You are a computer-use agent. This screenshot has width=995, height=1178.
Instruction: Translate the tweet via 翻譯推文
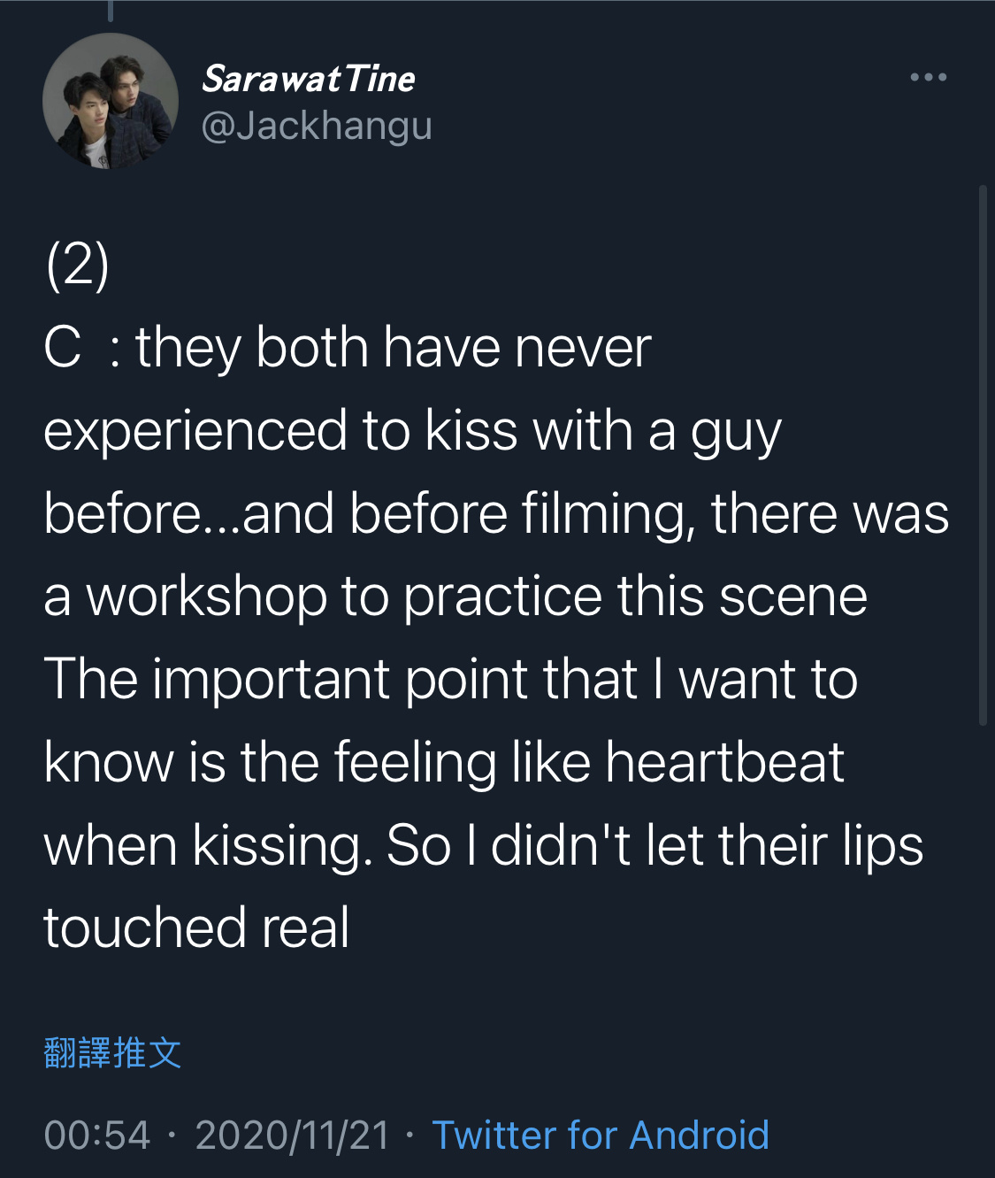click(x=112, y=1053)
